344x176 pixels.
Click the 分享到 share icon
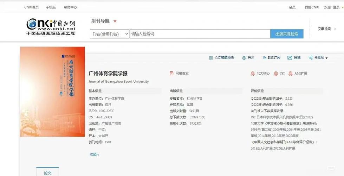[310, 58]
